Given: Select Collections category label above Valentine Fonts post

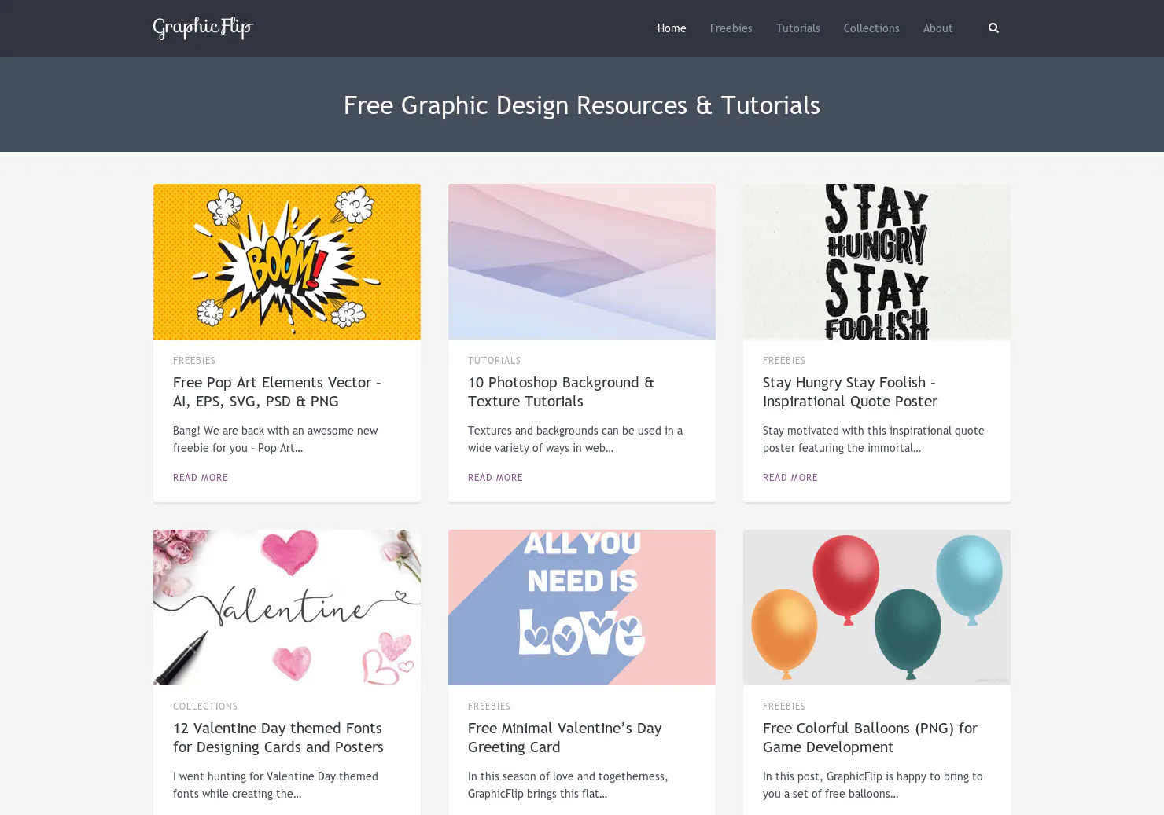Looking at the screenshot, I should pos(205,707).
